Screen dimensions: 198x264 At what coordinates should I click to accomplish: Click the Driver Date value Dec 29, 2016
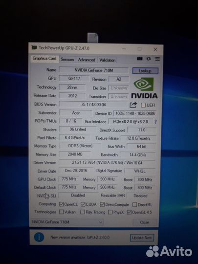[x=76, y=171]
